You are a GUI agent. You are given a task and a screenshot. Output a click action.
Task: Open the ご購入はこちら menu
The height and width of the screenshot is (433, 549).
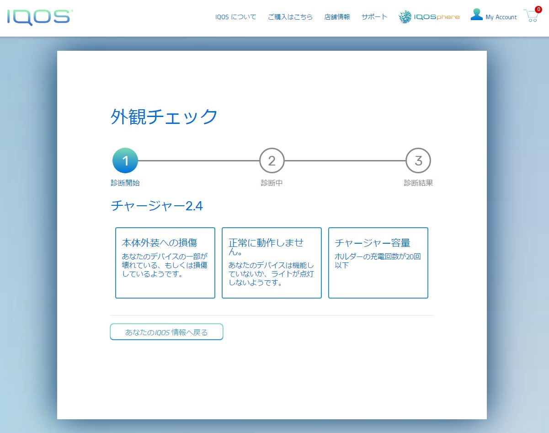(290, 17)
